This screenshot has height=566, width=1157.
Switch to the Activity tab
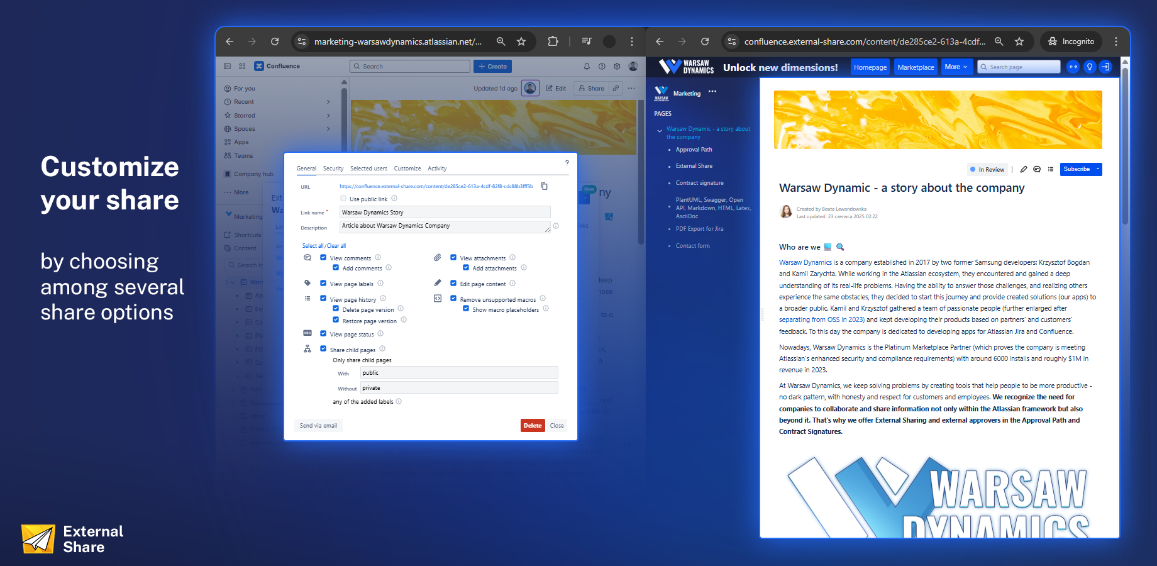click(x=437, y=169)
